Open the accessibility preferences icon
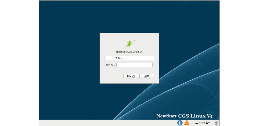Screen dimensions: 260x126 tap(180, 123)
